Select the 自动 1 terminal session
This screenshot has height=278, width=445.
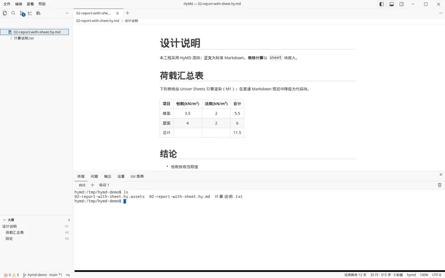click(104, 185)
